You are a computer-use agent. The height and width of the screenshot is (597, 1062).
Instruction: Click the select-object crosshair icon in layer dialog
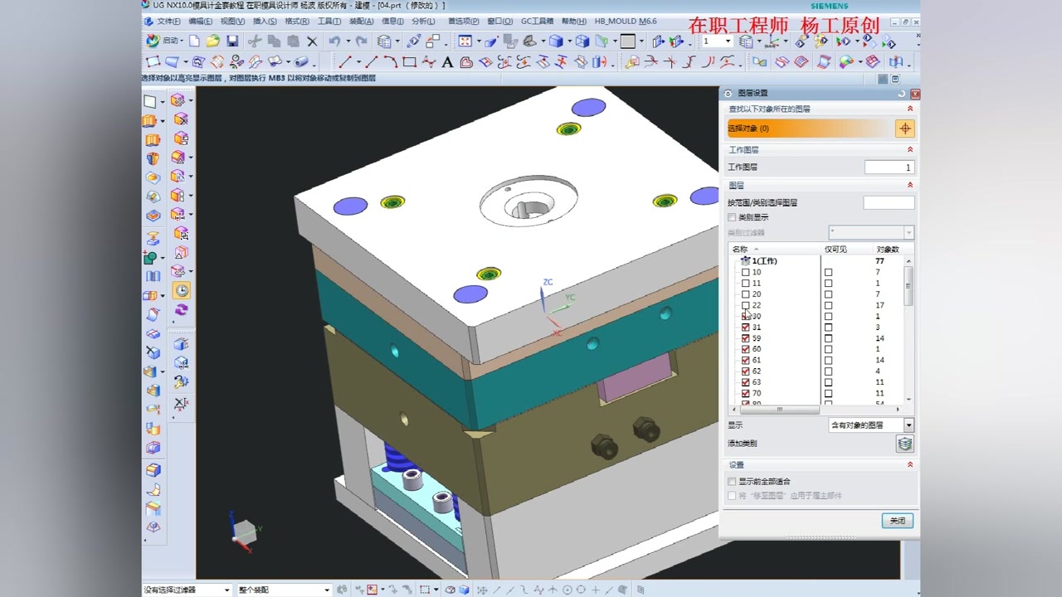(x=905, y=129)
